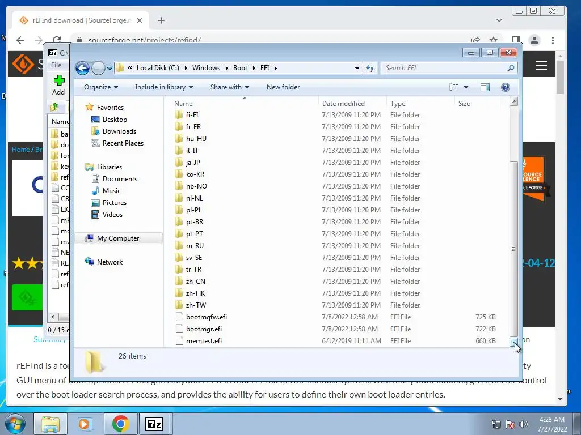Open the Share with dropdown
Screen dimensions: 581x435
tap(229, 87)
